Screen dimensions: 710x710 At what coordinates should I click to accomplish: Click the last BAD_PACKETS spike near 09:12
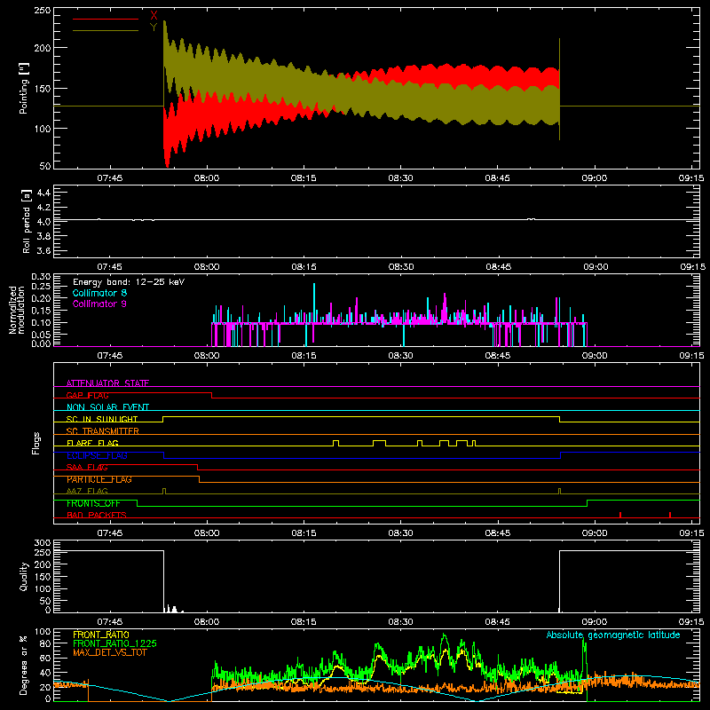click(670, 515)
